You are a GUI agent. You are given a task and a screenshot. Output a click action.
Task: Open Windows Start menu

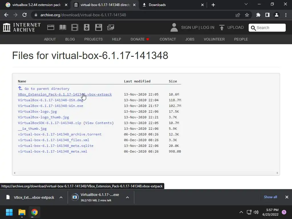[x=9, y=212]
